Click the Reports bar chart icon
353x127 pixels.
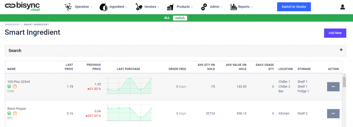pyautogui.click(x=234, y=7)
